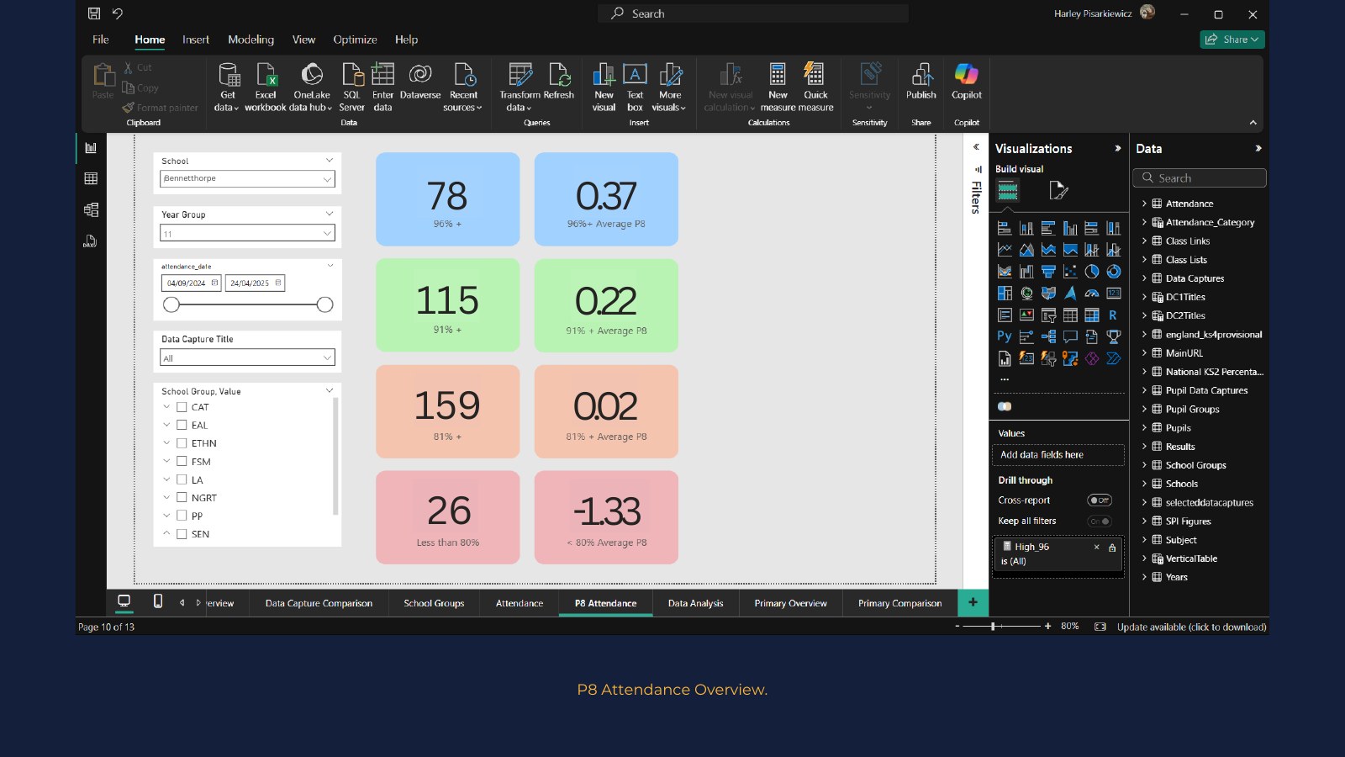Toggle Cross-report drill through

1100,500
